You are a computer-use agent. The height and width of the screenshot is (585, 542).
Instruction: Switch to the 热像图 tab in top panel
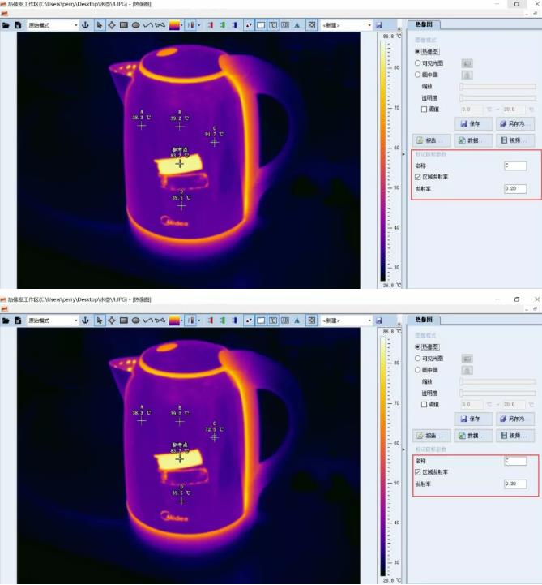pos(422,25)
